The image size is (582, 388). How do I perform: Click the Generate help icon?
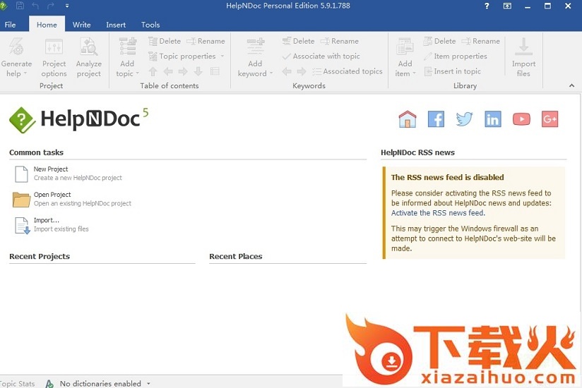pyautogui.click(x=16, y=47)
